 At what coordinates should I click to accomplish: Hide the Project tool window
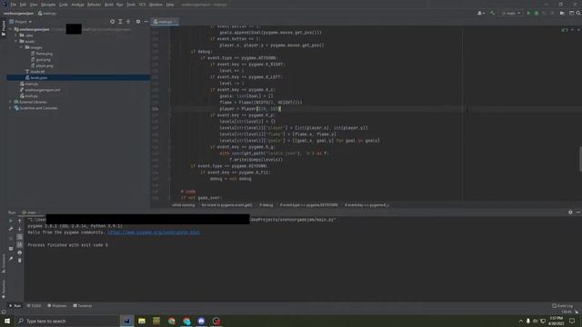point(145,22)
